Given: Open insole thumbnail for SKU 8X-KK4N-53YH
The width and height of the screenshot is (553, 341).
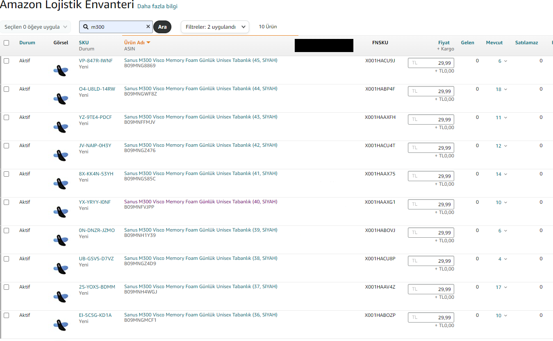Looking at the screenshot, I should [61, 184].
